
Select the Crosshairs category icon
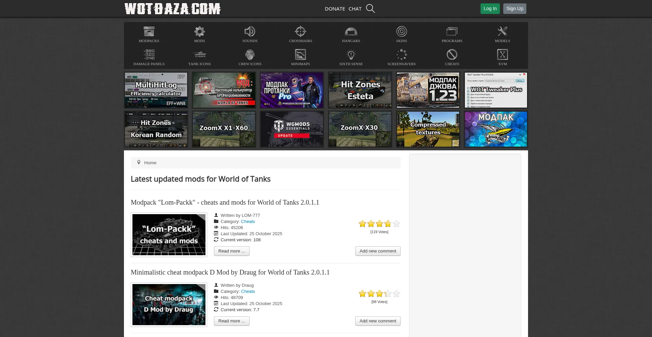tap(300, 32)
